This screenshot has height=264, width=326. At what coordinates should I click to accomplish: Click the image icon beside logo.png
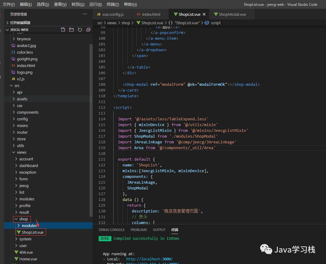[x=13, y=72]
